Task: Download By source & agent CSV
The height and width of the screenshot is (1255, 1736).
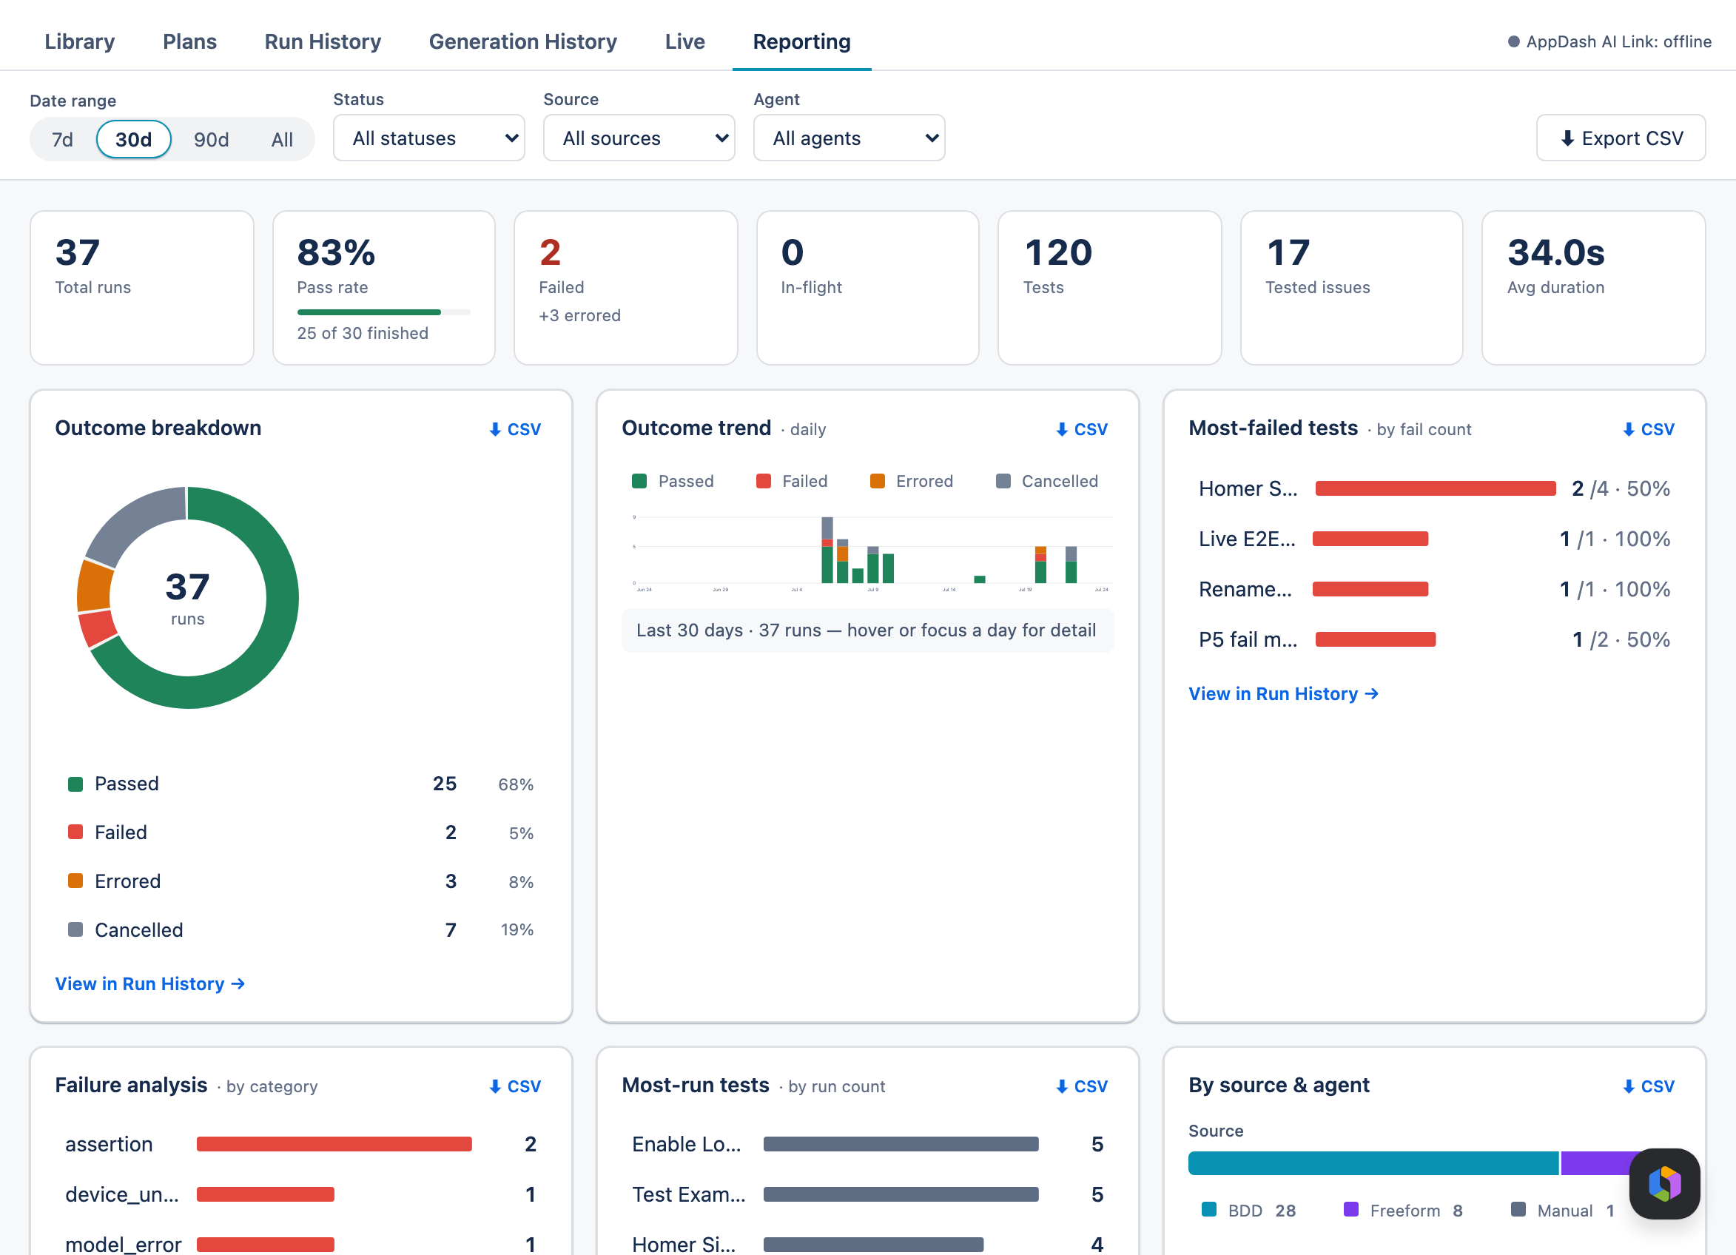Action: tap(1648, 1086)
